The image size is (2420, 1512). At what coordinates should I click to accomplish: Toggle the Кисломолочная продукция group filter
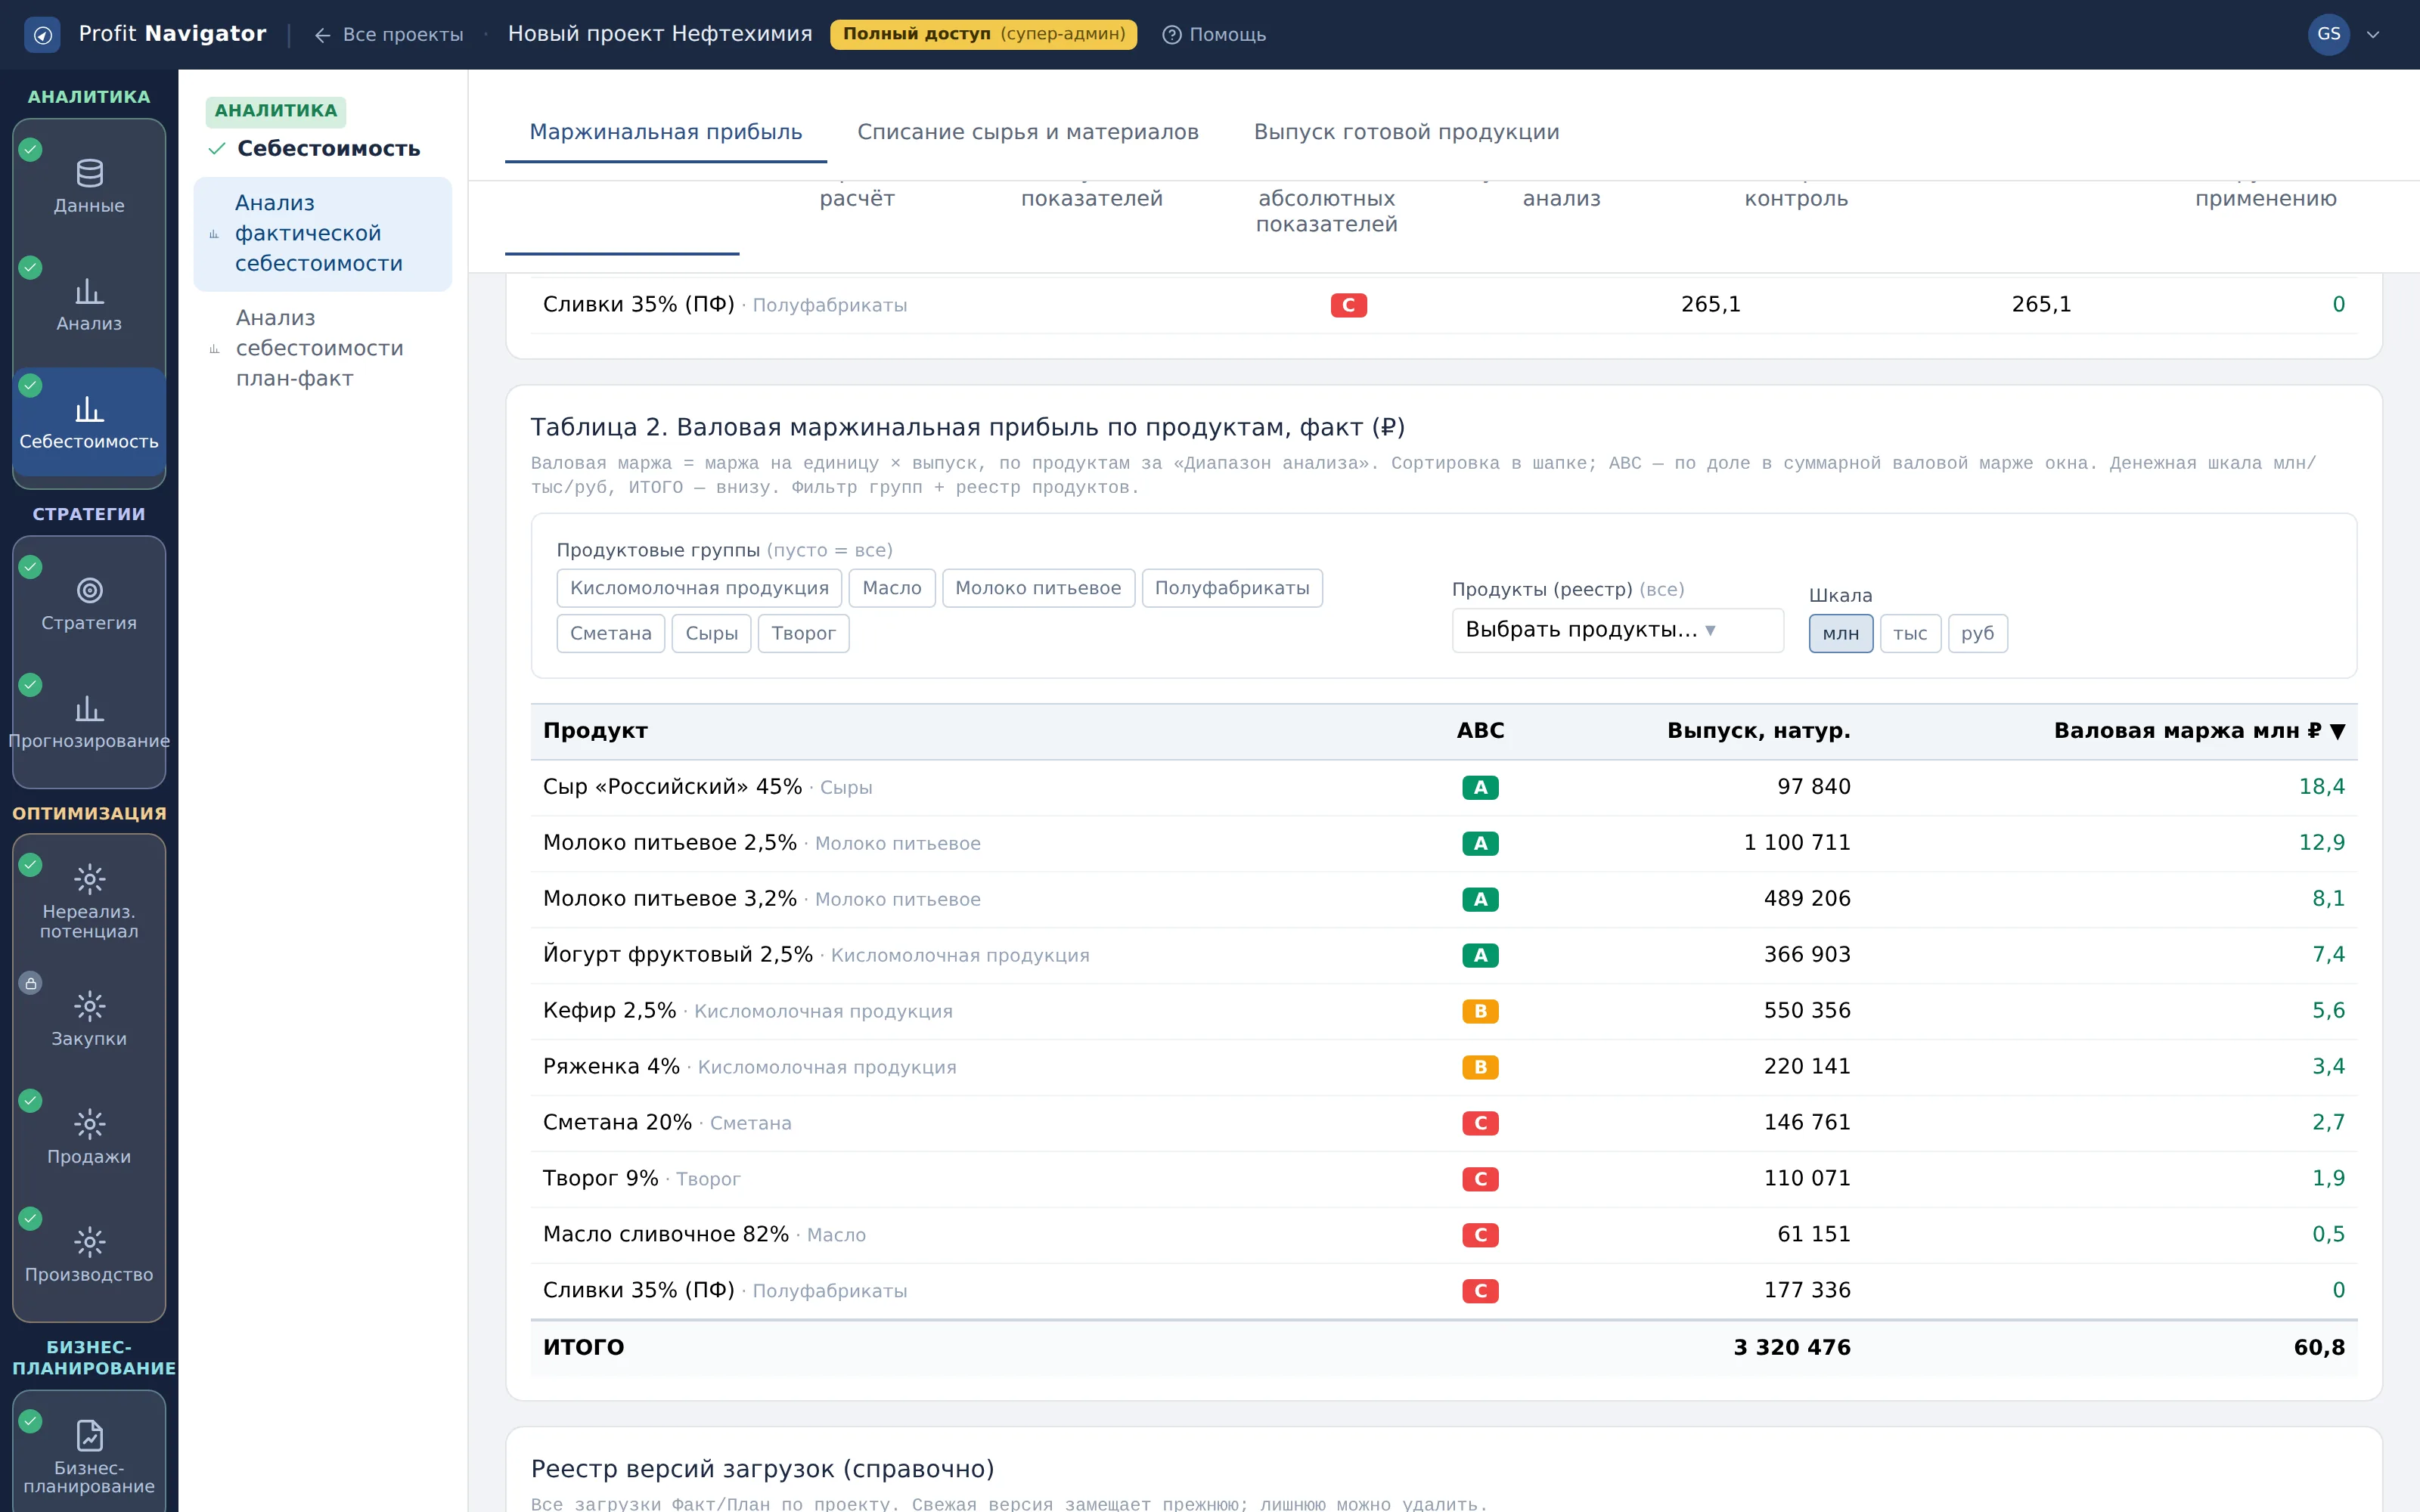click(699, 588)
